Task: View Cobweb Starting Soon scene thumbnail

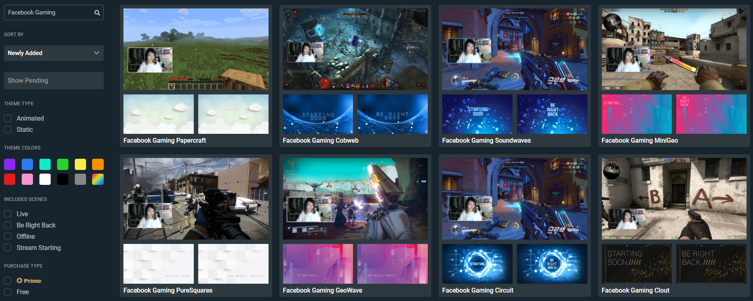Action: click(318, 114)
